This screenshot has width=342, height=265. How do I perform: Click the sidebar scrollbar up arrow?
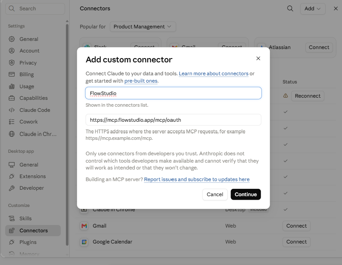click(x=67, y=21)
